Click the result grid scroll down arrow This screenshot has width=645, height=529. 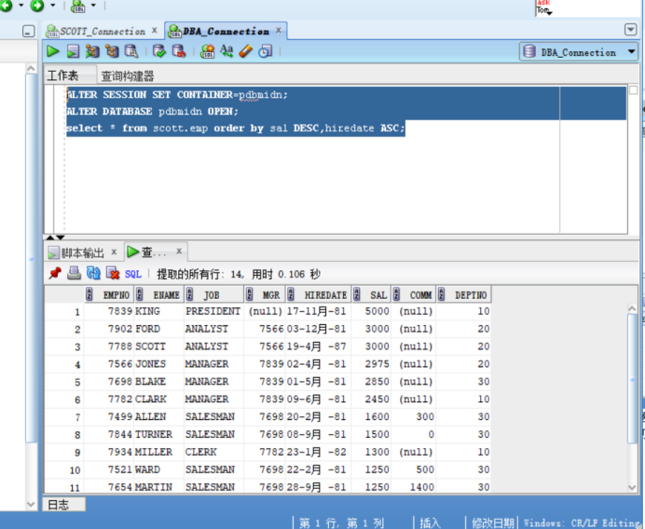click(632, 487)
